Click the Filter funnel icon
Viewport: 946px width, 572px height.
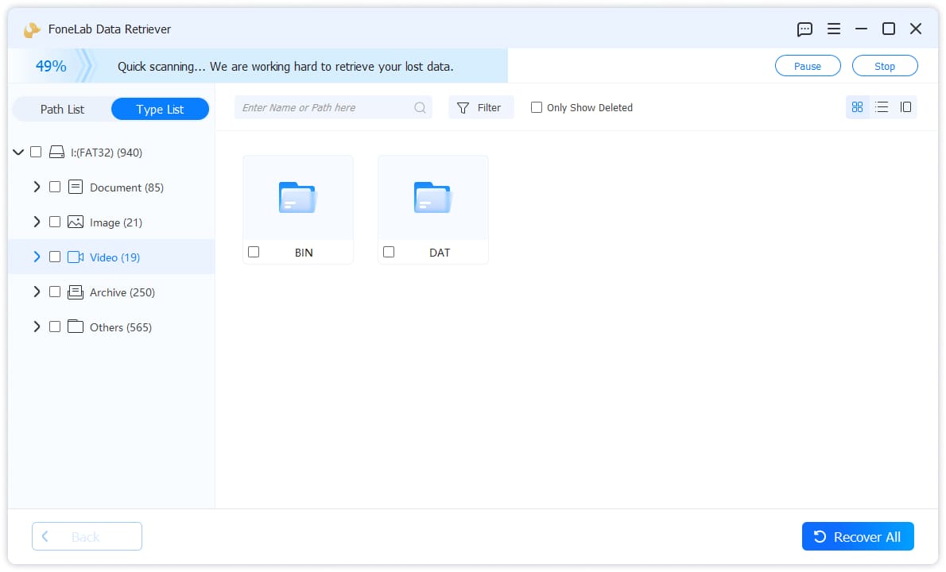(463, 108)
